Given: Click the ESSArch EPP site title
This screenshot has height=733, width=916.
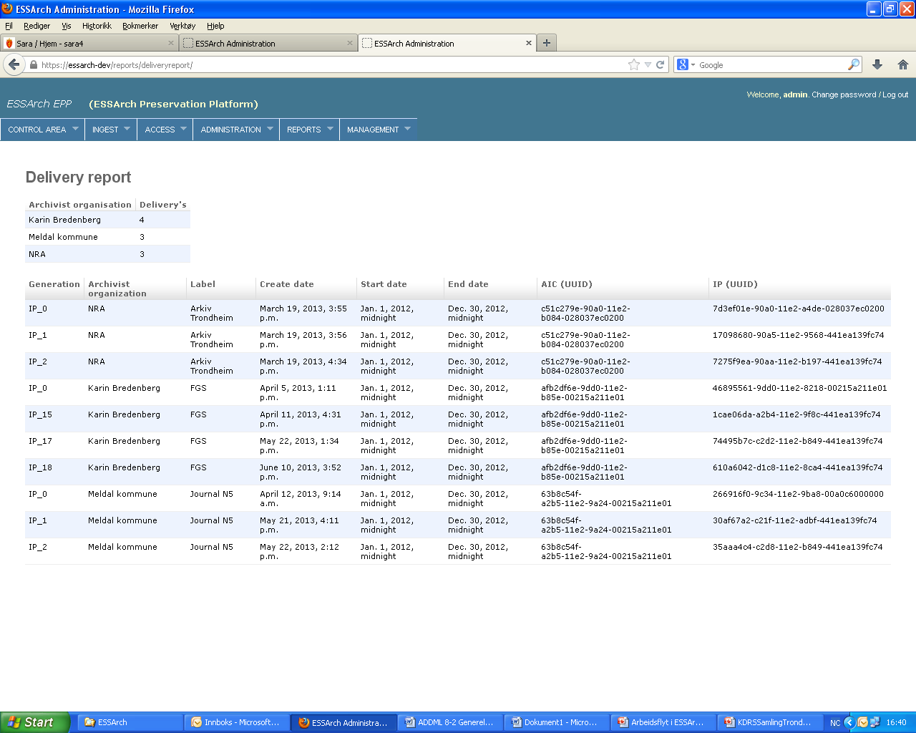Looking at the screenshot, I should (x=39, y=104).
